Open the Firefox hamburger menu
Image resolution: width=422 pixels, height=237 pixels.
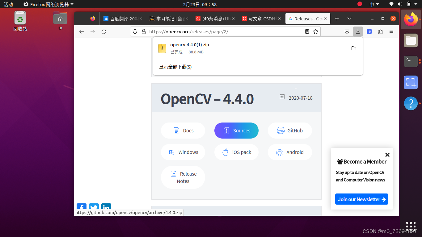pos(391,31)
